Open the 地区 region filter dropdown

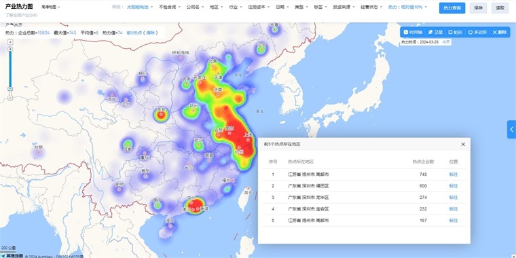[216, 7]
